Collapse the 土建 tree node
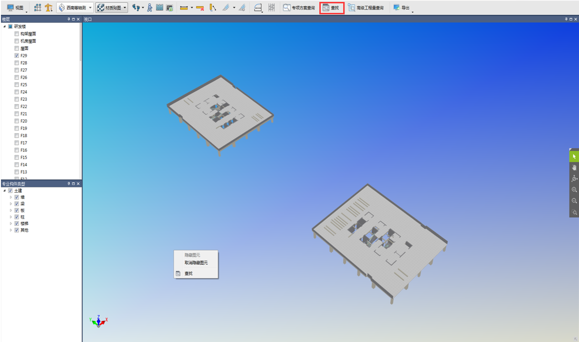The height and width of the screenshot is (342, 579). tap(4, 191)
